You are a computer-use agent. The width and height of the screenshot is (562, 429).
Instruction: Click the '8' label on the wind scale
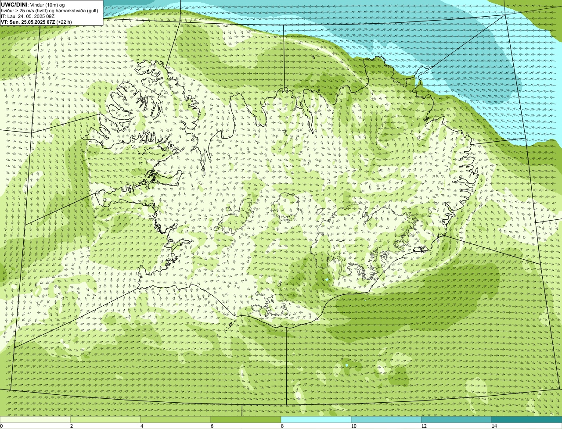(x=282, y=426)
